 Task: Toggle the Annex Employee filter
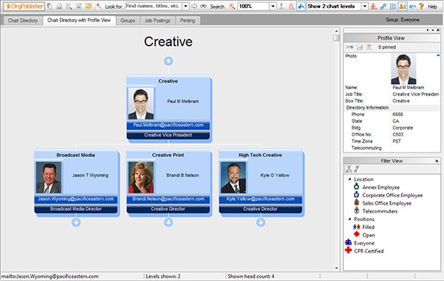click(381, 187)
